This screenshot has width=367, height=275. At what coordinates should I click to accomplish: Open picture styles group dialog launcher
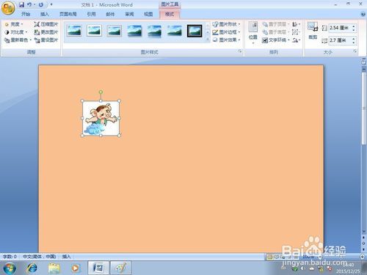tap(240, 51)
